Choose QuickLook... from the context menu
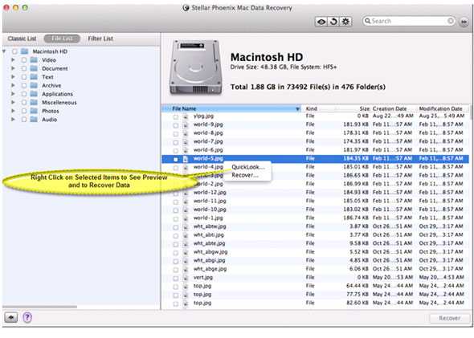Viewport: 474px width, 338px height. click(248, 167)
